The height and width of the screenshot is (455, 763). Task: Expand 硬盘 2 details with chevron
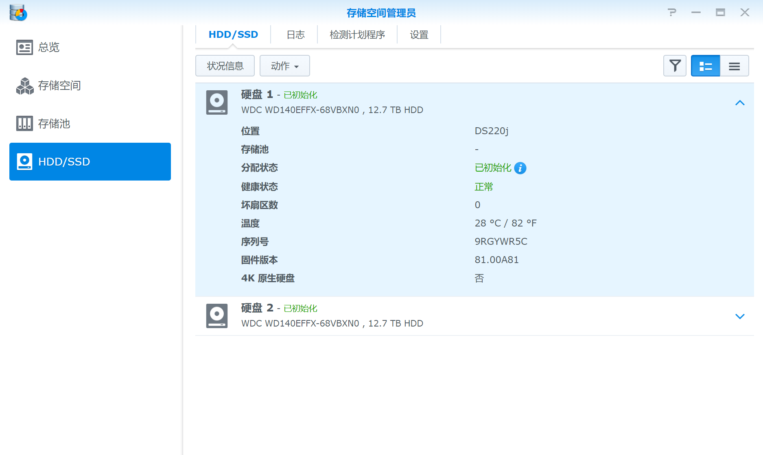740,316
